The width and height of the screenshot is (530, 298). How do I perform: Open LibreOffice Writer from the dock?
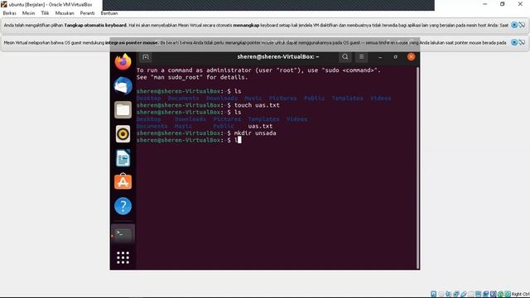(x=123, y=158)
